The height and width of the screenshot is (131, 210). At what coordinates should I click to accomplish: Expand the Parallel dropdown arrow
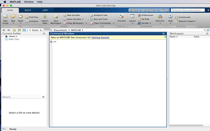pyautogui.click(x=150, y=23)
